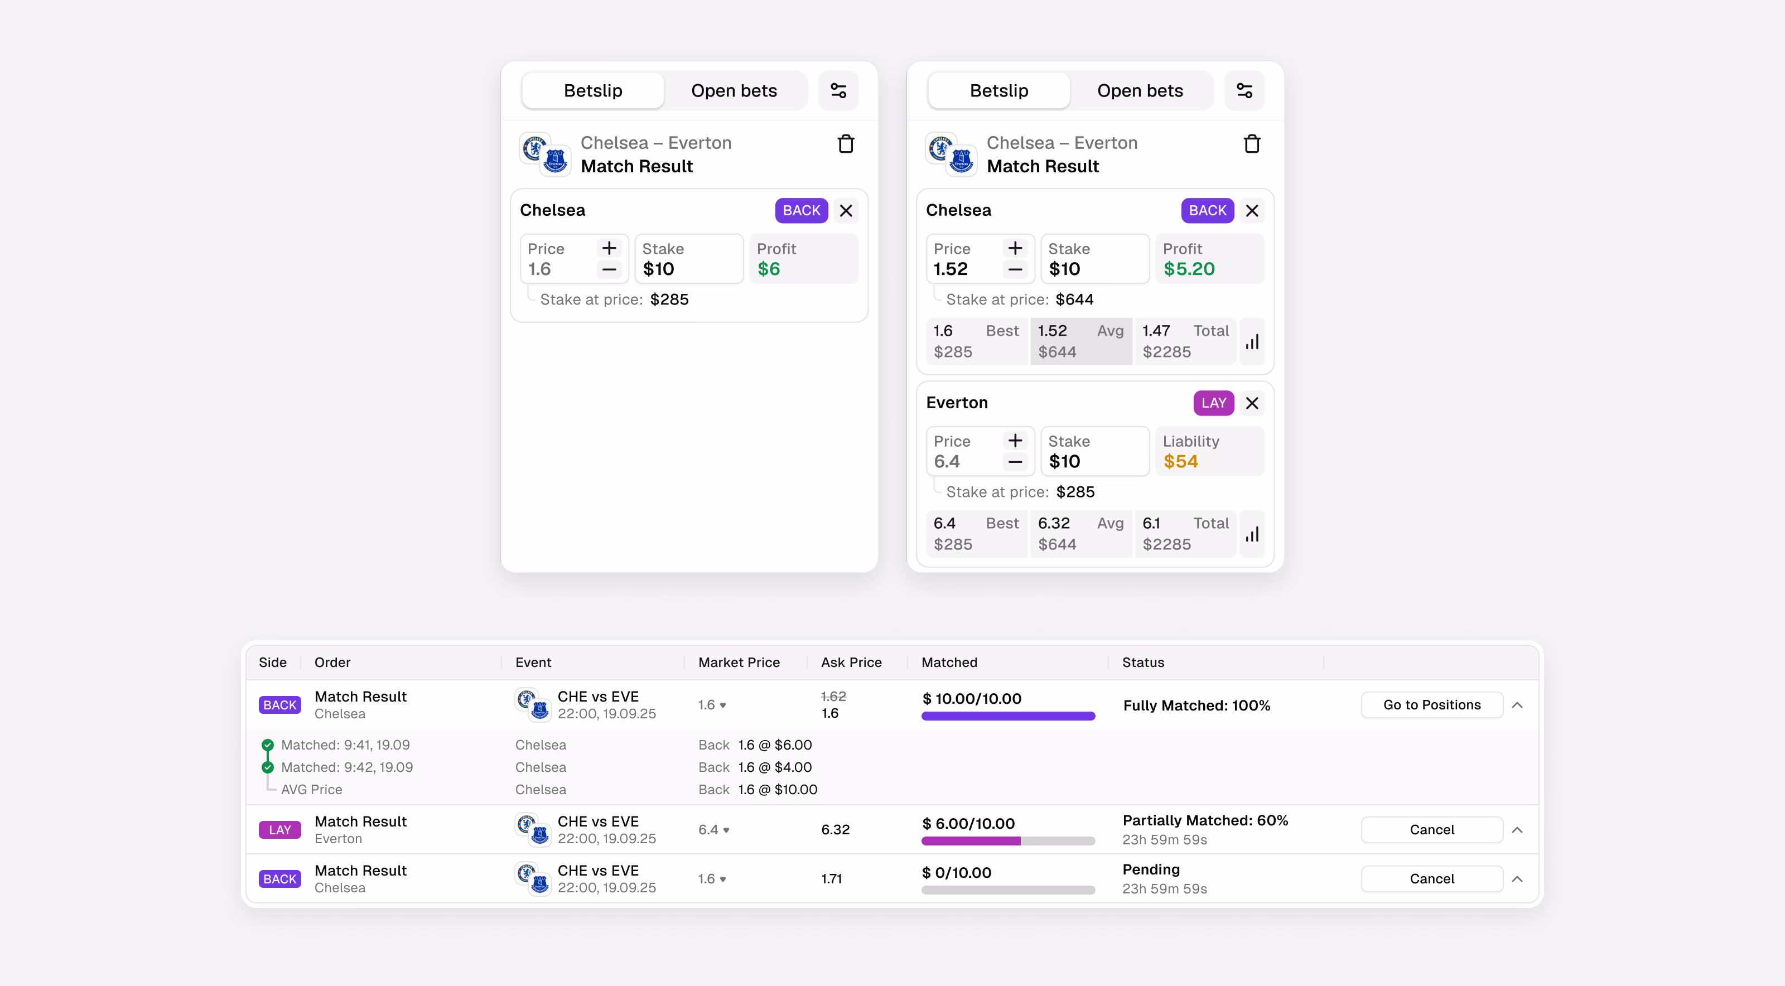
Task: Switch to Betslip tab in left panel
Action: (592, 91)
